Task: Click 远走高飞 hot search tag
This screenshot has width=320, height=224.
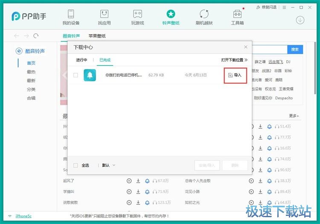Action: [276, 62]
